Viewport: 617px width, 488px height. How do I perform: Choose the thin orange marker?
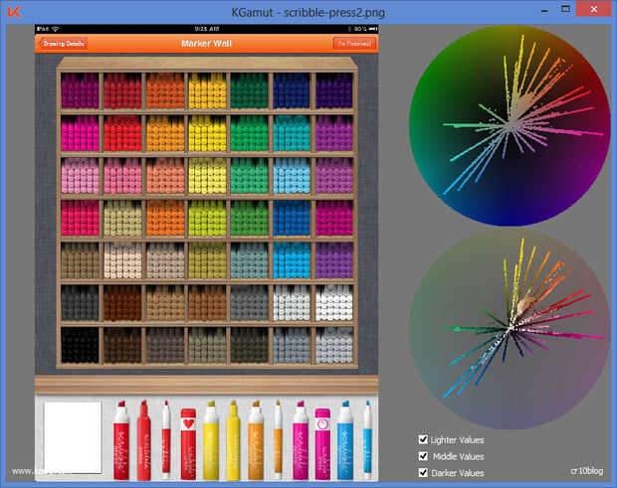click(x=279, y=440)
